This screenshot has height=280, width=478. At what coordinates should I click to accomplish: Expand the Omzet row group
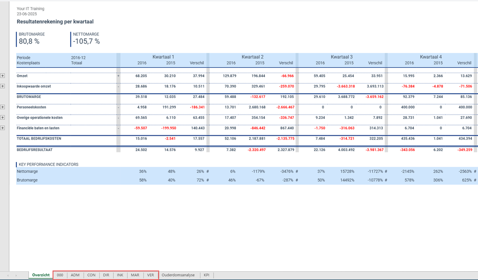point(2,76)
